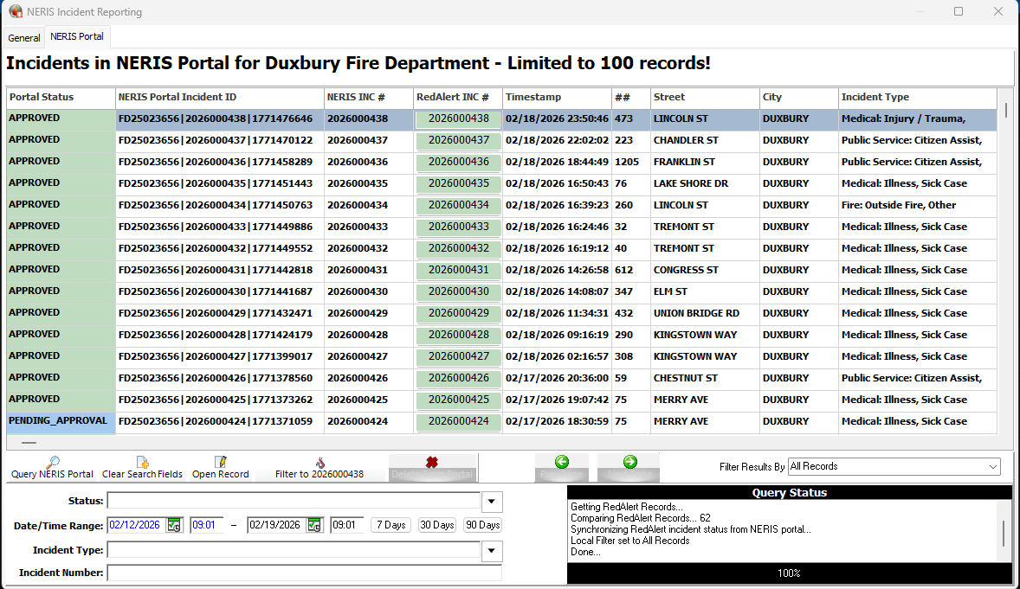Click 'Comparing RedAlert Records... 62' log line
Screen dimensions: 1020x589
641,518
